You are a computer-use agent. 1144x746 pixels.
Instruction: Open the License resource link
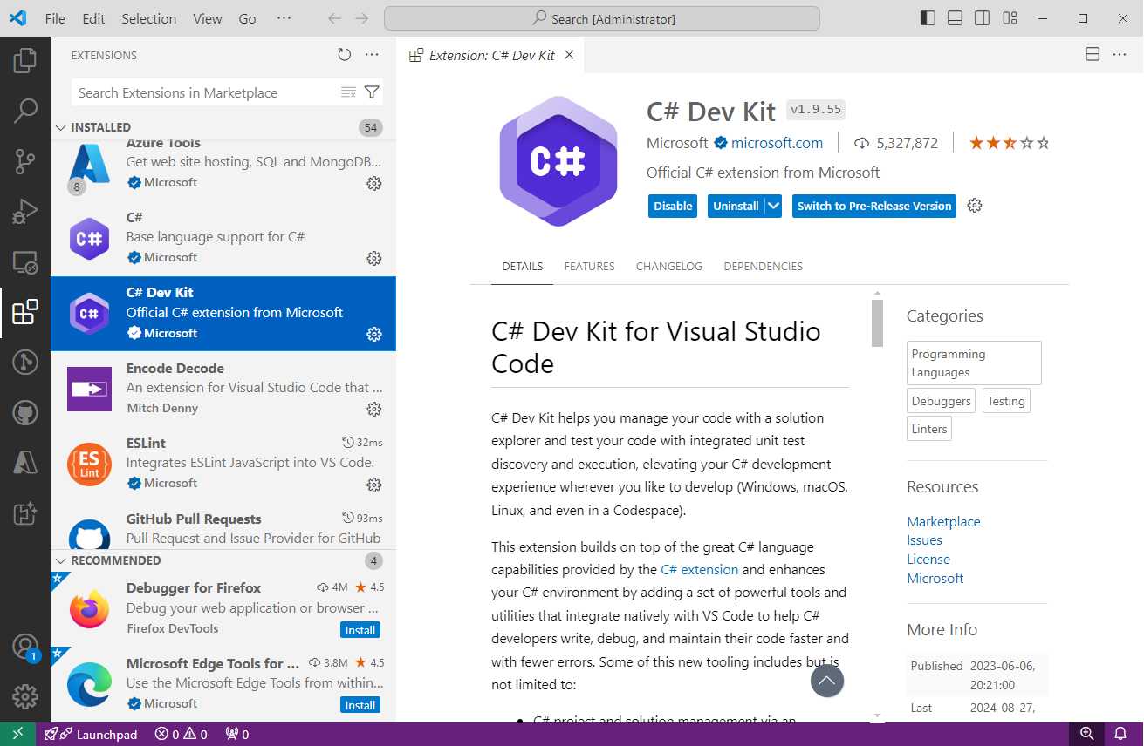click(x=928, y=559)
